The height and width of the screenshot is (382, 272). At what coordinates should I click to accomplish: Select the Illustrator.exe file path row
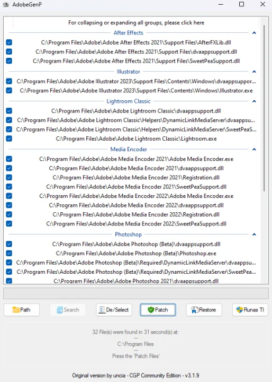tap(136, 91)
